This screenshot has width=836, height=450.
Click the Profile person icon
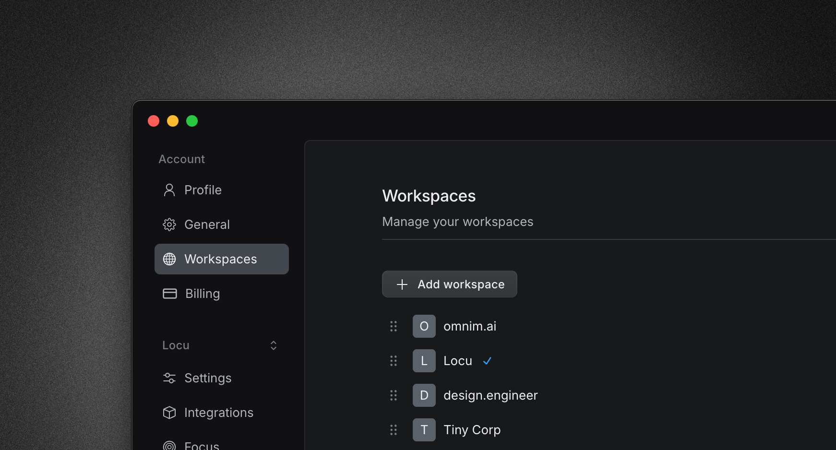coord(169,190)
